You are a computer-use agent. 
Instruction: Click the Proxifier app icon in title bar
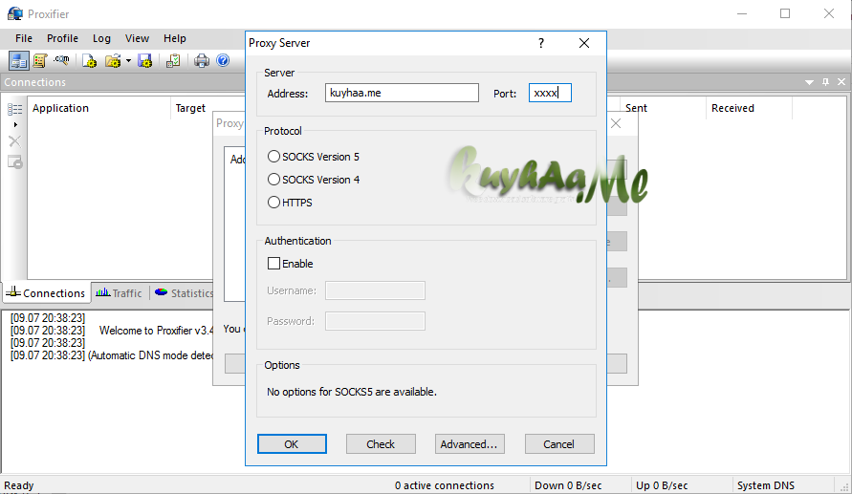pos(14,13)
